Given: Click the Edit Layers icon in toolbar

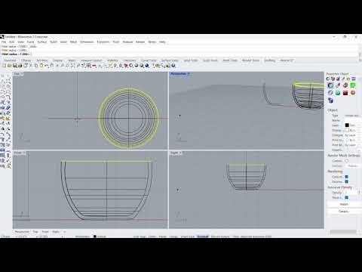Looking at the screenshot, I should point(126,66).
